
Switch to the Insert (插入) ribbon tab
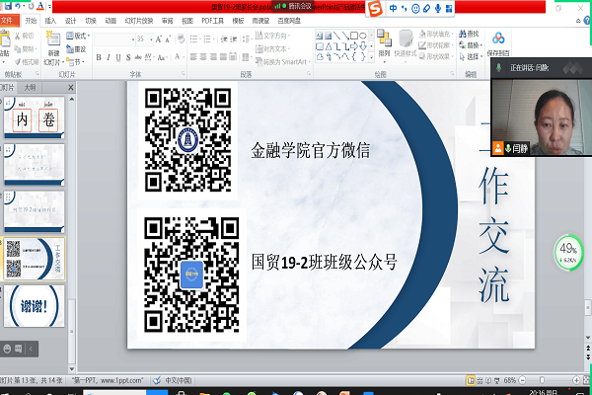pyautogui.click(x=50, y=21)
